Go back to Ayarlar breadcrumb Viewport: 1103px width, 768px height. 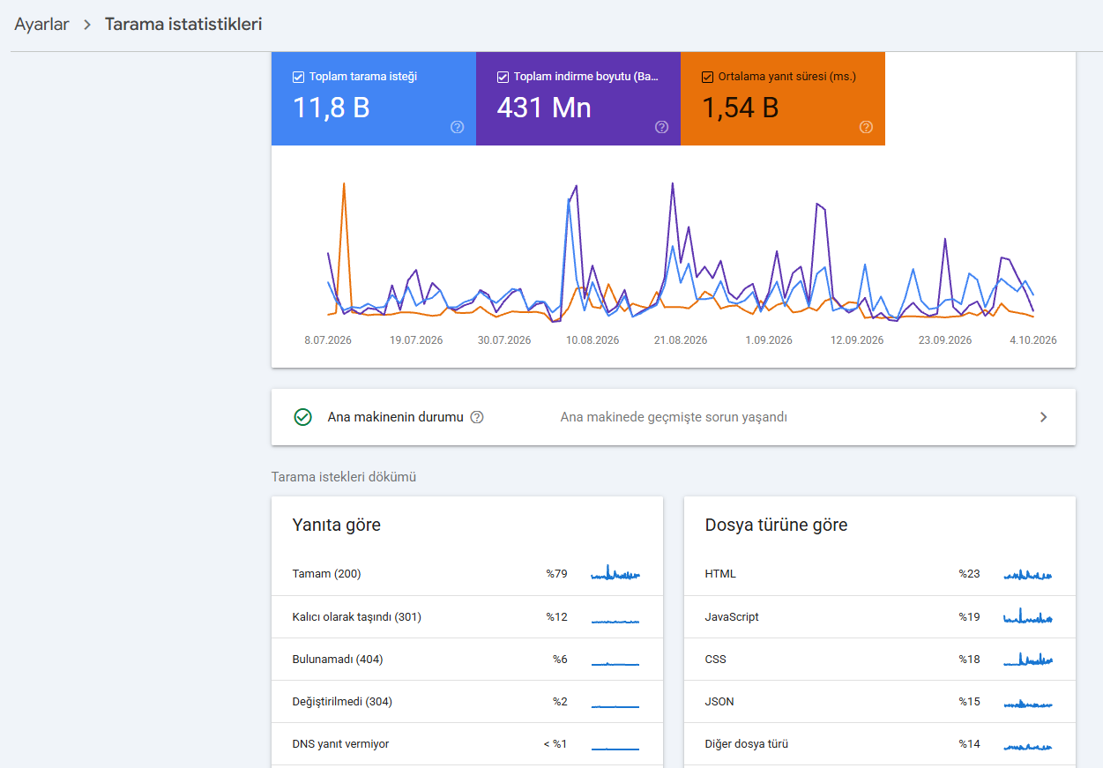(x=41, y=25)
